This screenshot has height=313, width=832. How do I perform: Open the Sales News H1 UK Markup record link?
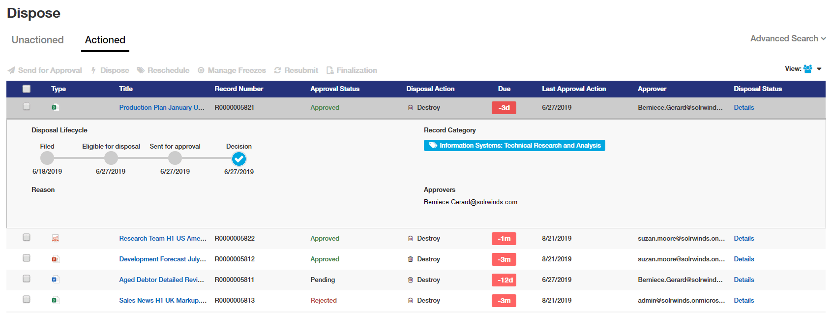click(163, 300)
